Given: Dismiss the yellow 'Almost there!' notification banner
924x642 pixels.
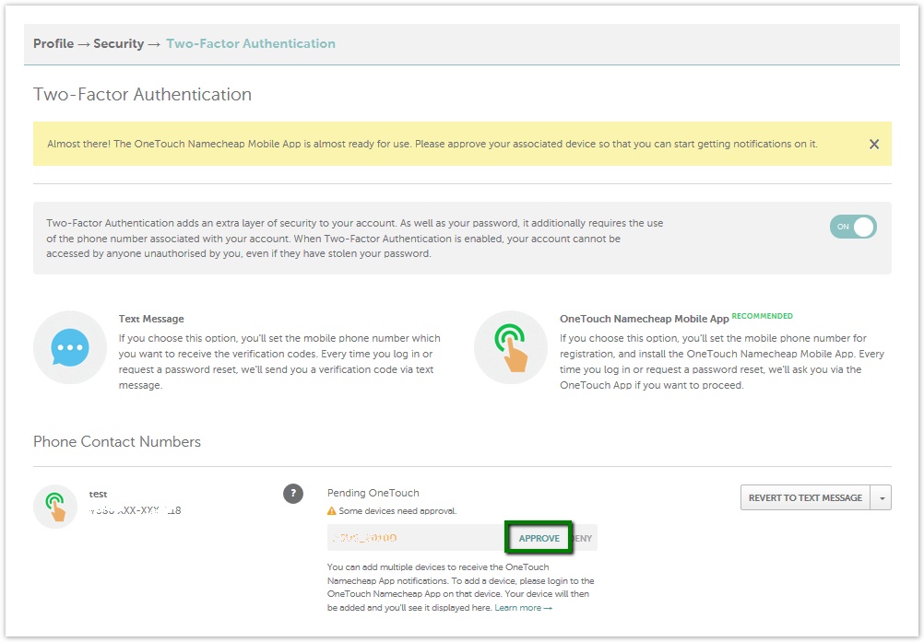Looking at the screenshot, I should pos(874,145).
